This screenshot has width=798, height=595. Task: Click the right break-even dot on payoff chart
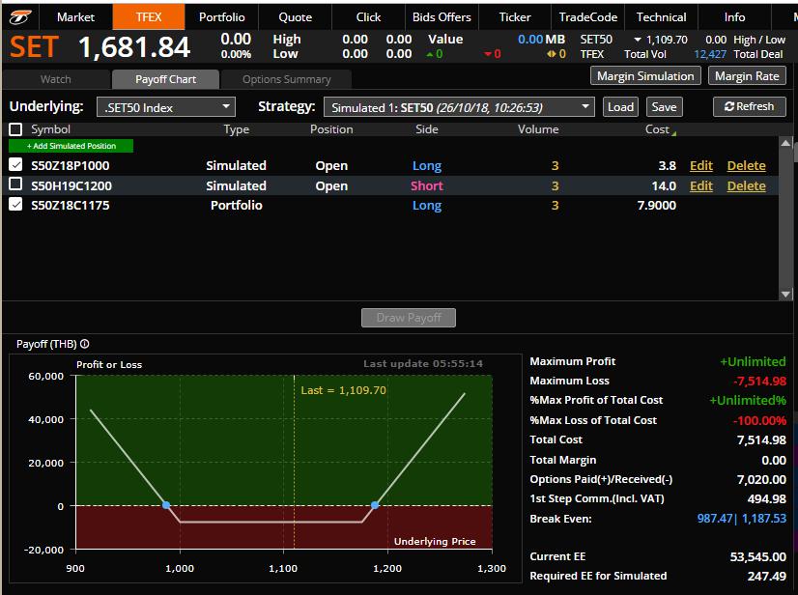click(x=375, y=505)
